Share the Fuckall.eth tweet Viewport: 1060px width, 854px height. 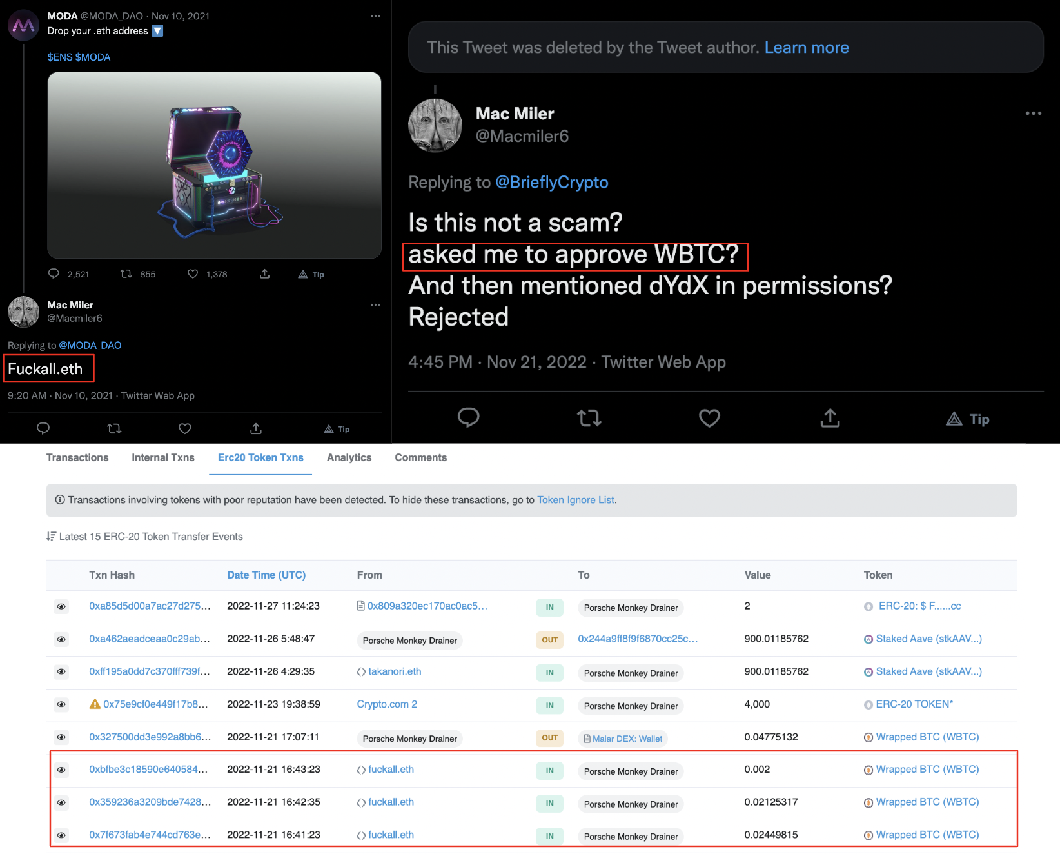click(256, 428)
